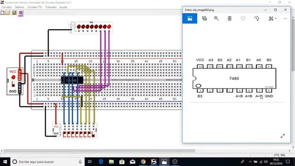Open the Tutoriales menu
295x166 pixels.
[51, 7]
